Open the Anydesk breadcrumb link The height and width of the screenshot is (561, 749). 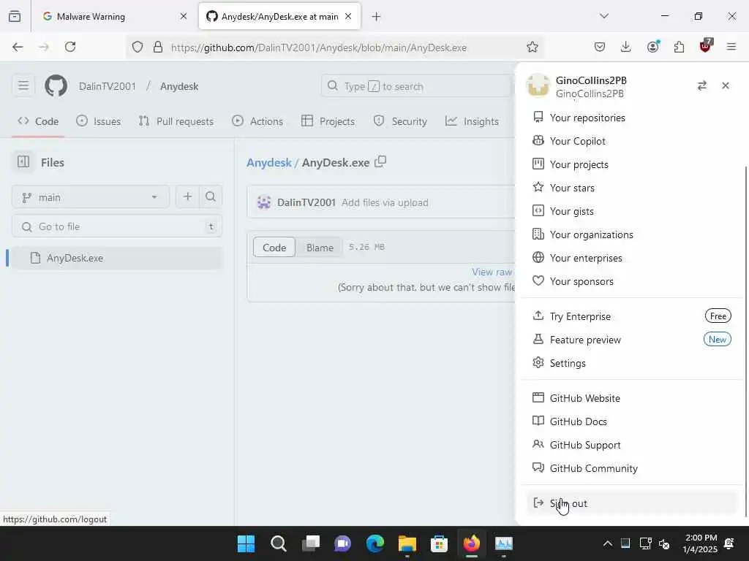(269, 162)
